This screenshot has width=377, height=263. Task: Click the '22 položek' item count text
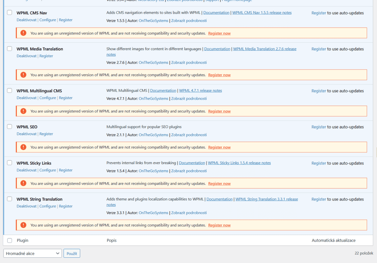tap(364, 253)
